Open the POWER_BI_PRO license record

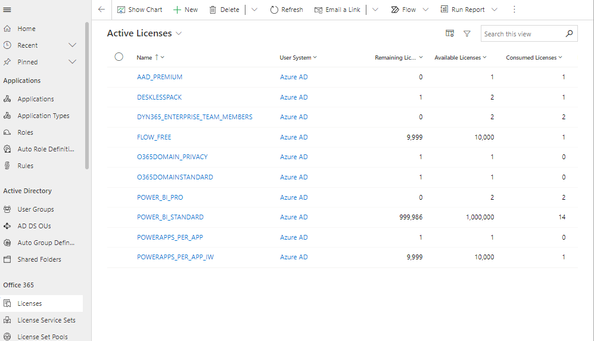[160, 197]
